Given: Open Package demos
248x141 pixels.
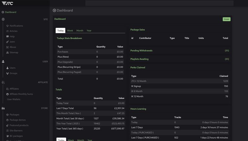Looking at the screenshot, I should click(x=18, y=120).
